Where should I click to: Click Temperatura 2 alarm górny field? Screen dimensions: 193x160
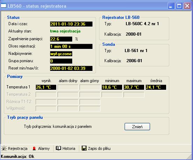(90, 94)
